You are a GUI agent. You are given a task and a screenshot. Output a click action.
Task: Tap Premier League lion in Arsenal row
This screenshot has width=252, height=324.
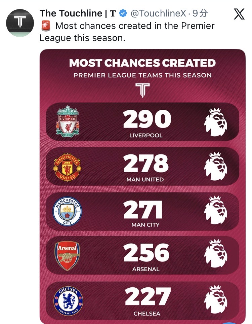[x=216, y=255]
